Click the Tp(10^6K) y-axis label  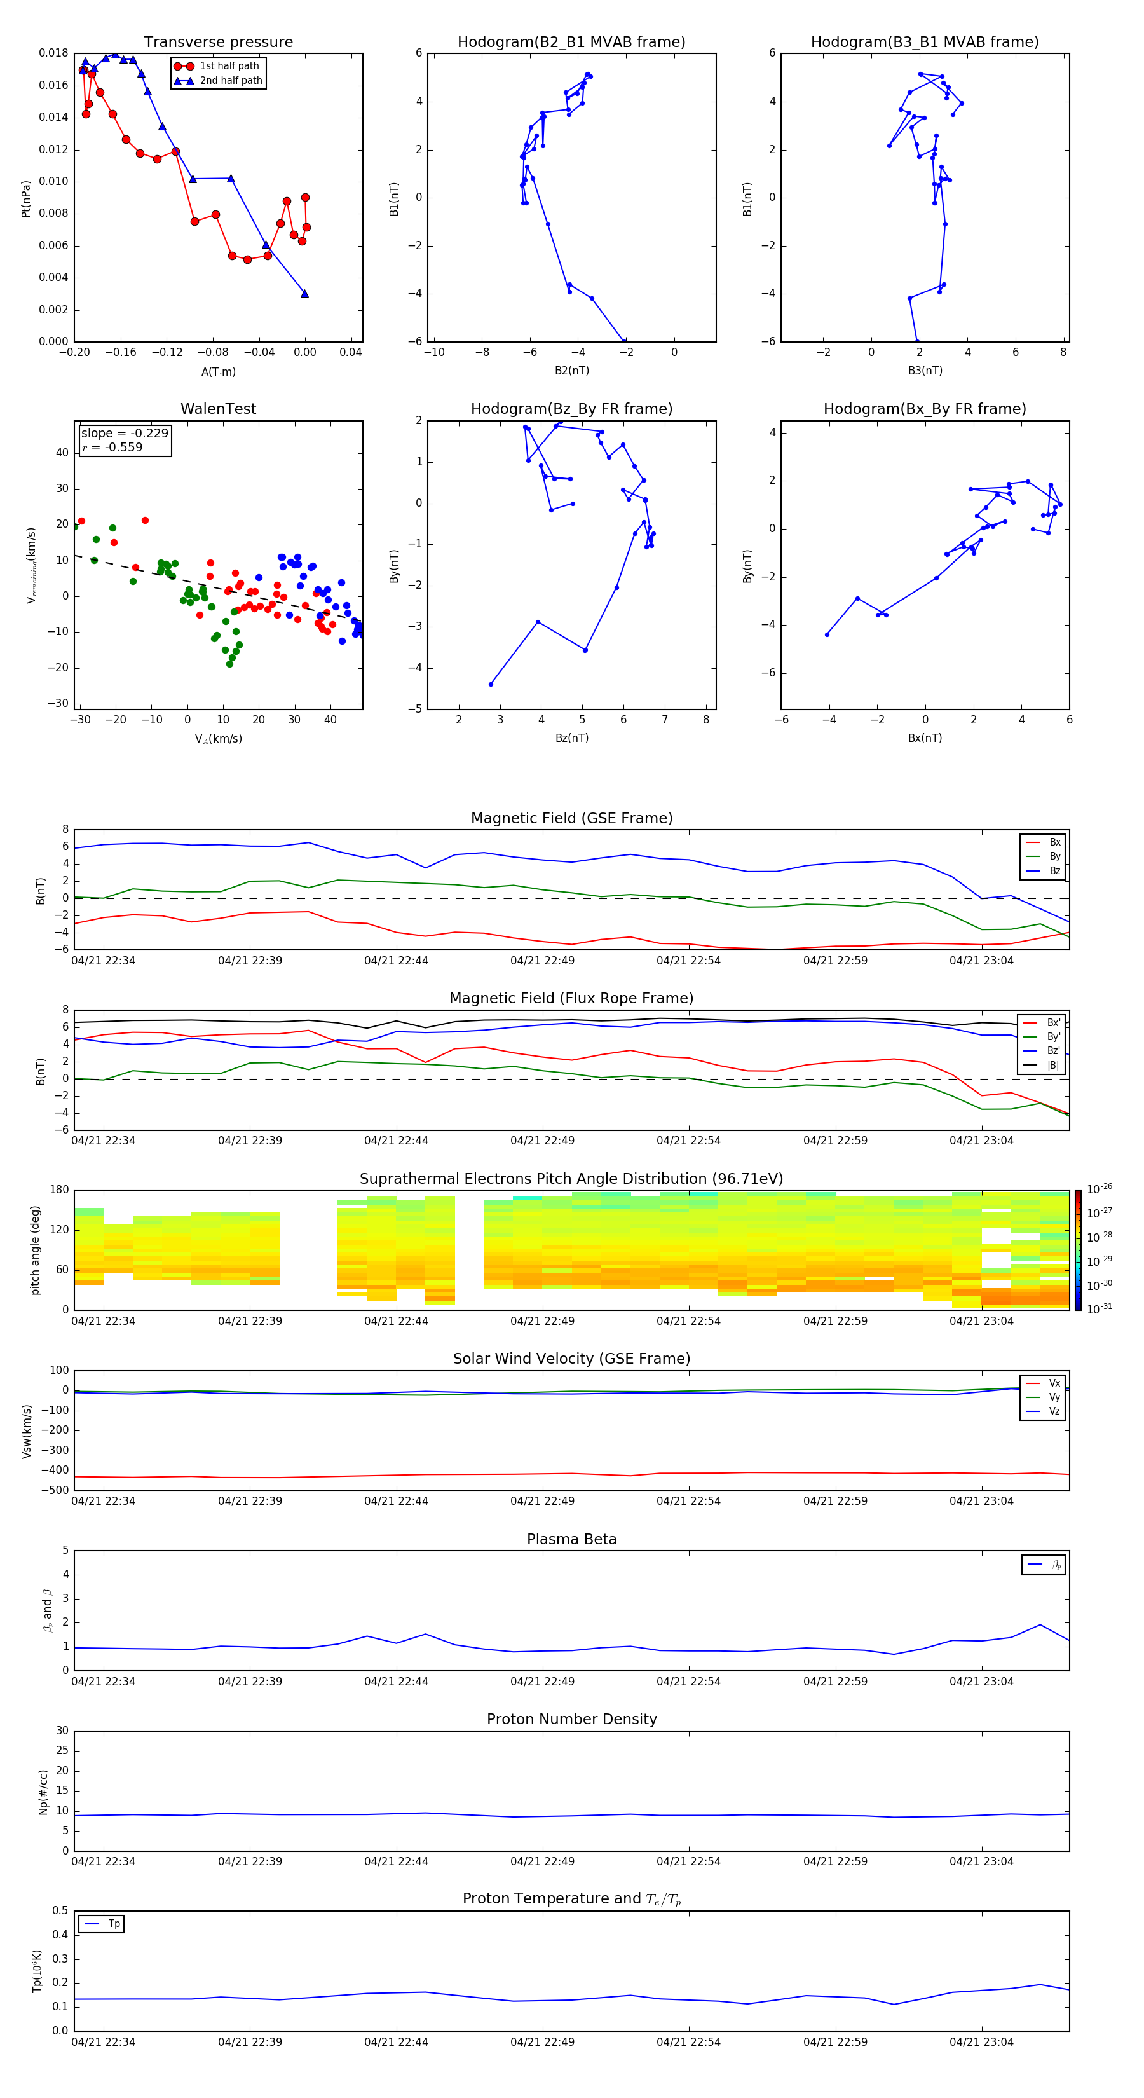tap(37, 1971)
